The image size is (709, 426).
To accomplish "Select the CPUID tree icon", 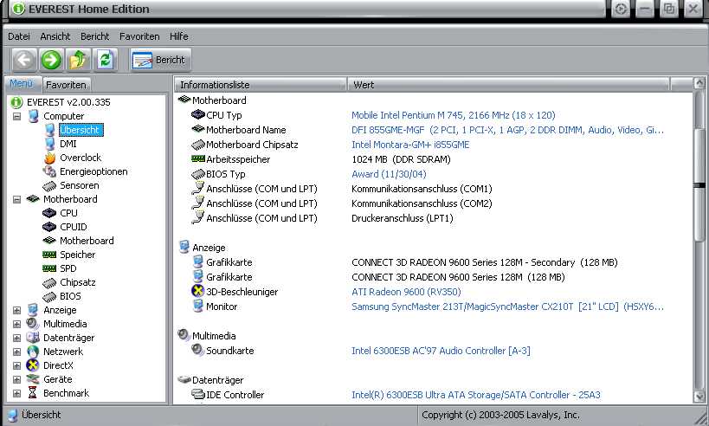I will click(49, 227).
